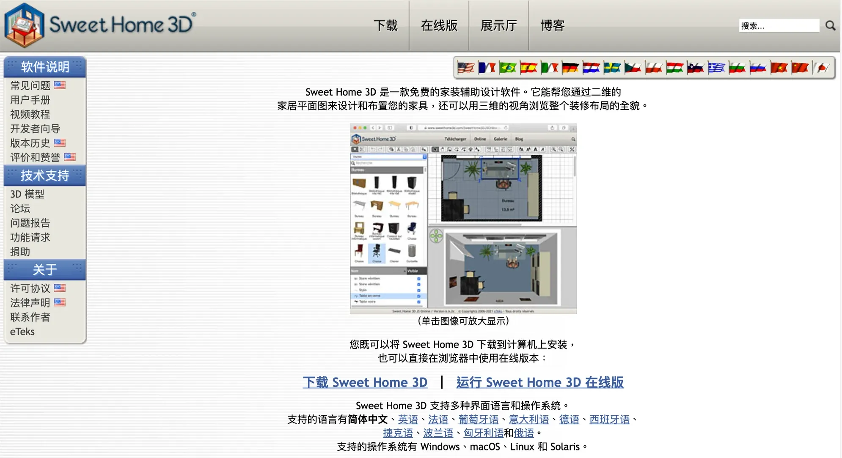Click the 技术支持 sidebar header
The image size is (842, 458).
(x=45, y=175)
